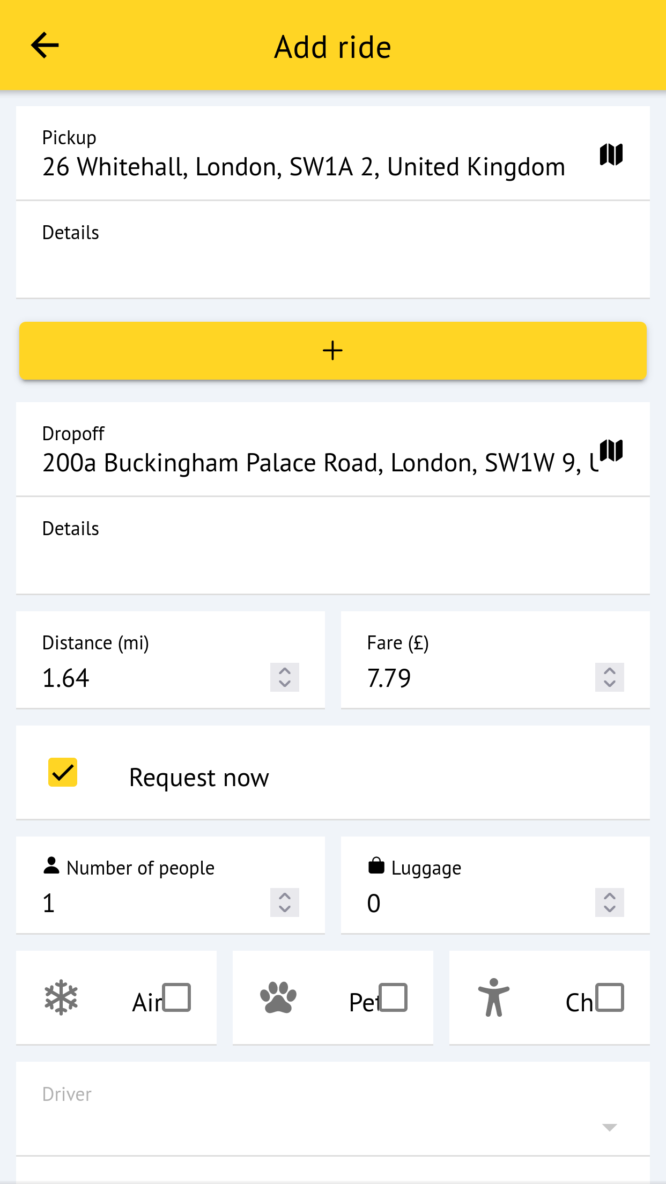Click the child accessibility figure icon
Viewport: 666px width, 1184px height.
tap(493, 997)
